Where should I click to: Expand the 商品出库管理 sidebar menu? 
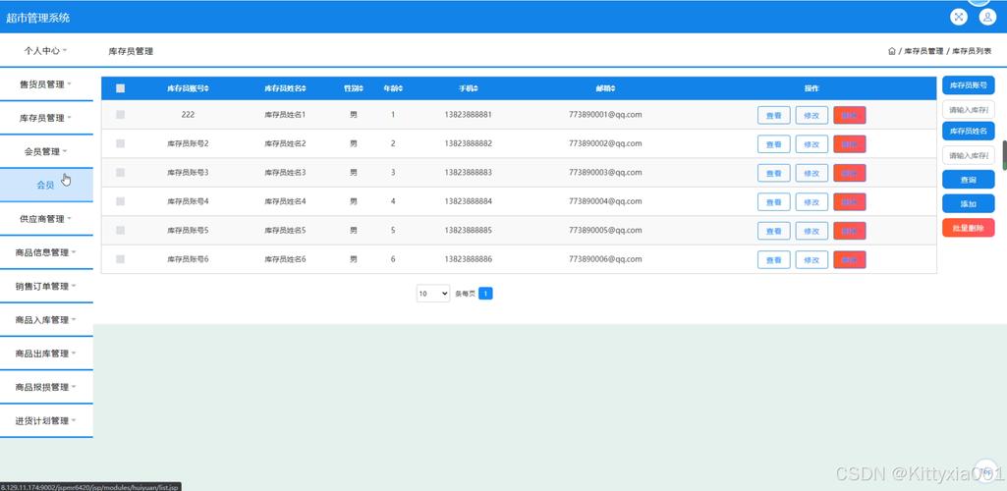click(46, 354)
